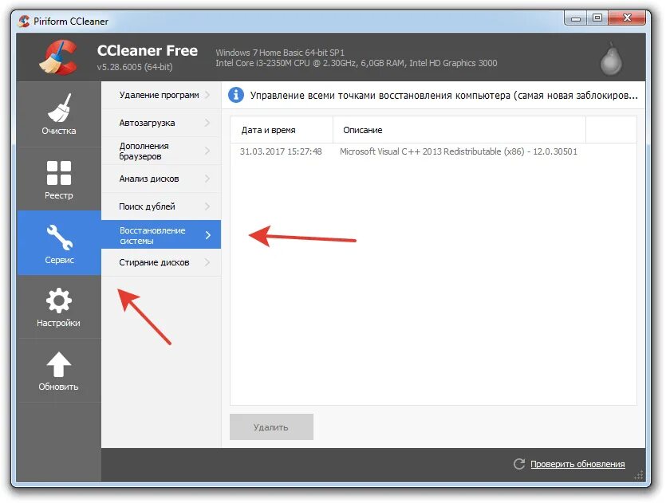Image resolution: width=666 pixels, height=503 pixels.
Task: Click the chevron next to Автозагрузка
Action: [x=207, y=123]
